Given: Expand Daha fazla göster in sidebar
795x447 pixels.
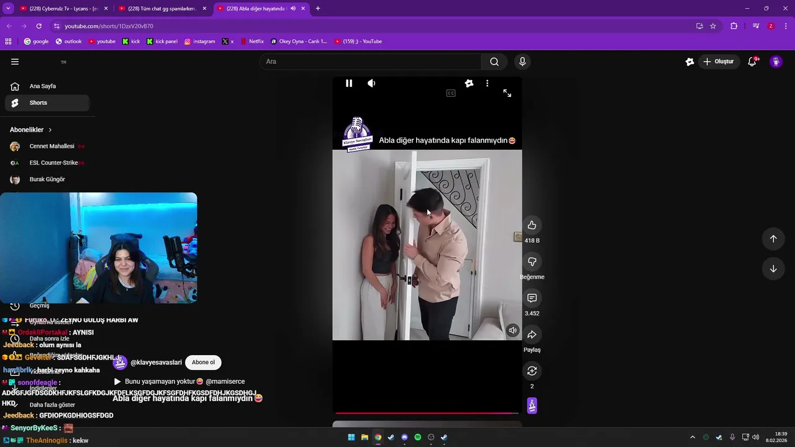Looking at the screenshot, I should click(52, 405).
